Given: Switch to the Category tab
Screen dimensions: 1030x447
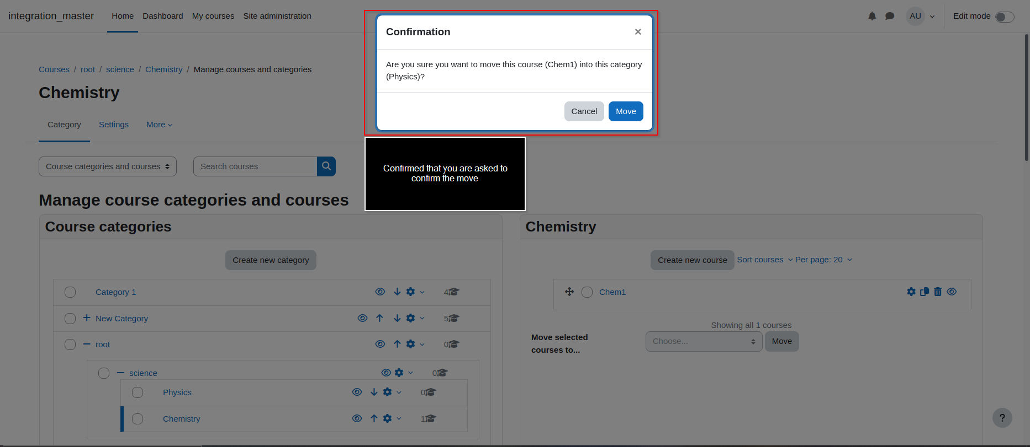Looking at the screenshot, I should pos(64,125).
